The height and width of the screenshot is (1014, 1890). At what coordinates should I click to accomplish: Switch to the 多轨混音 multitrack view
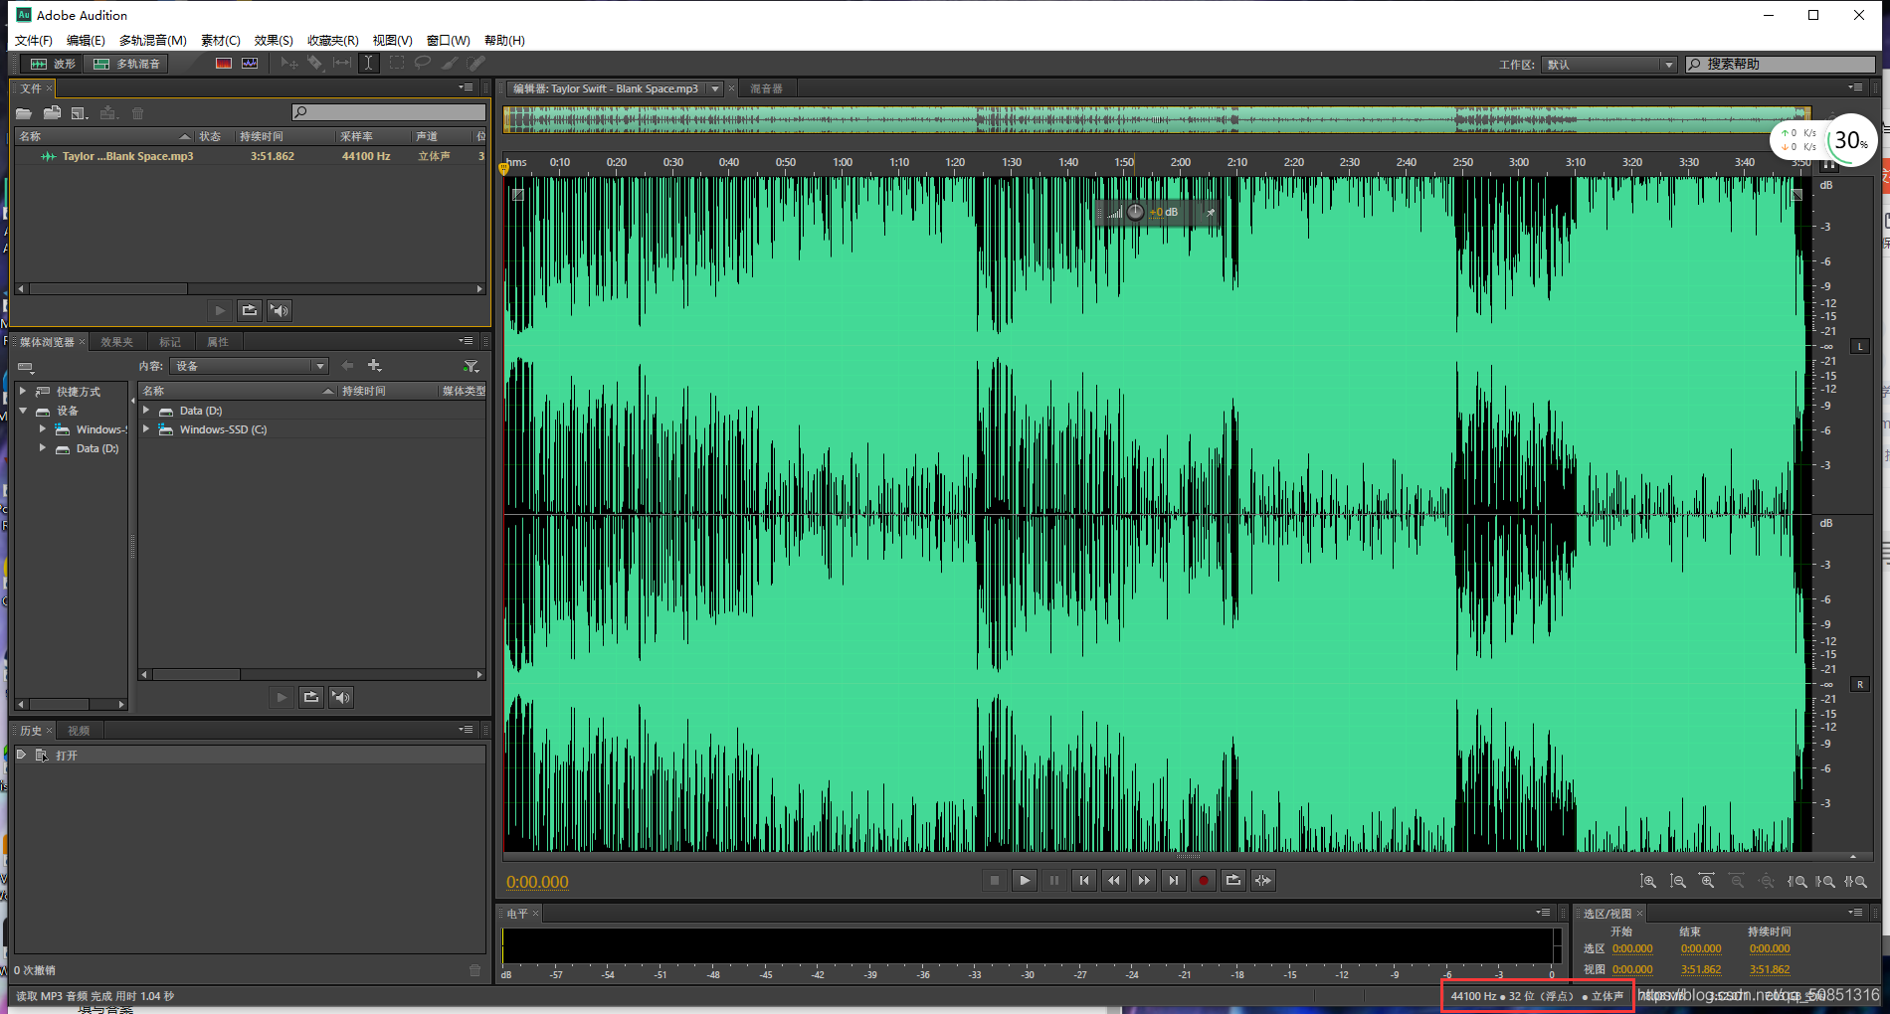coord(126,64)
